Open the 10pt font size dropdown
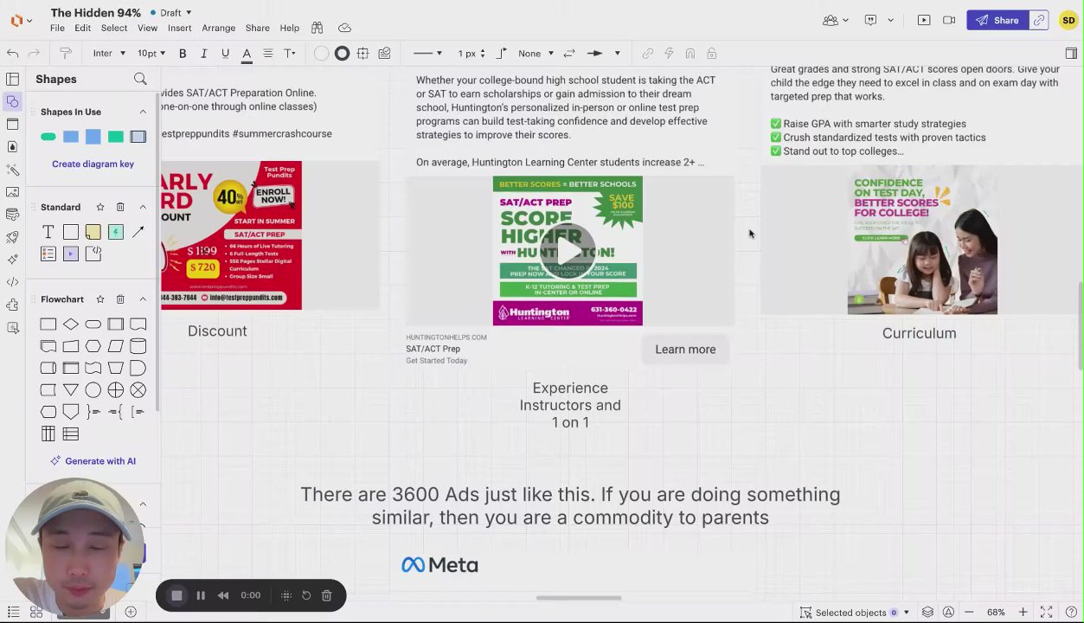This screenshot has height=623, width=1084. (151, 54)
